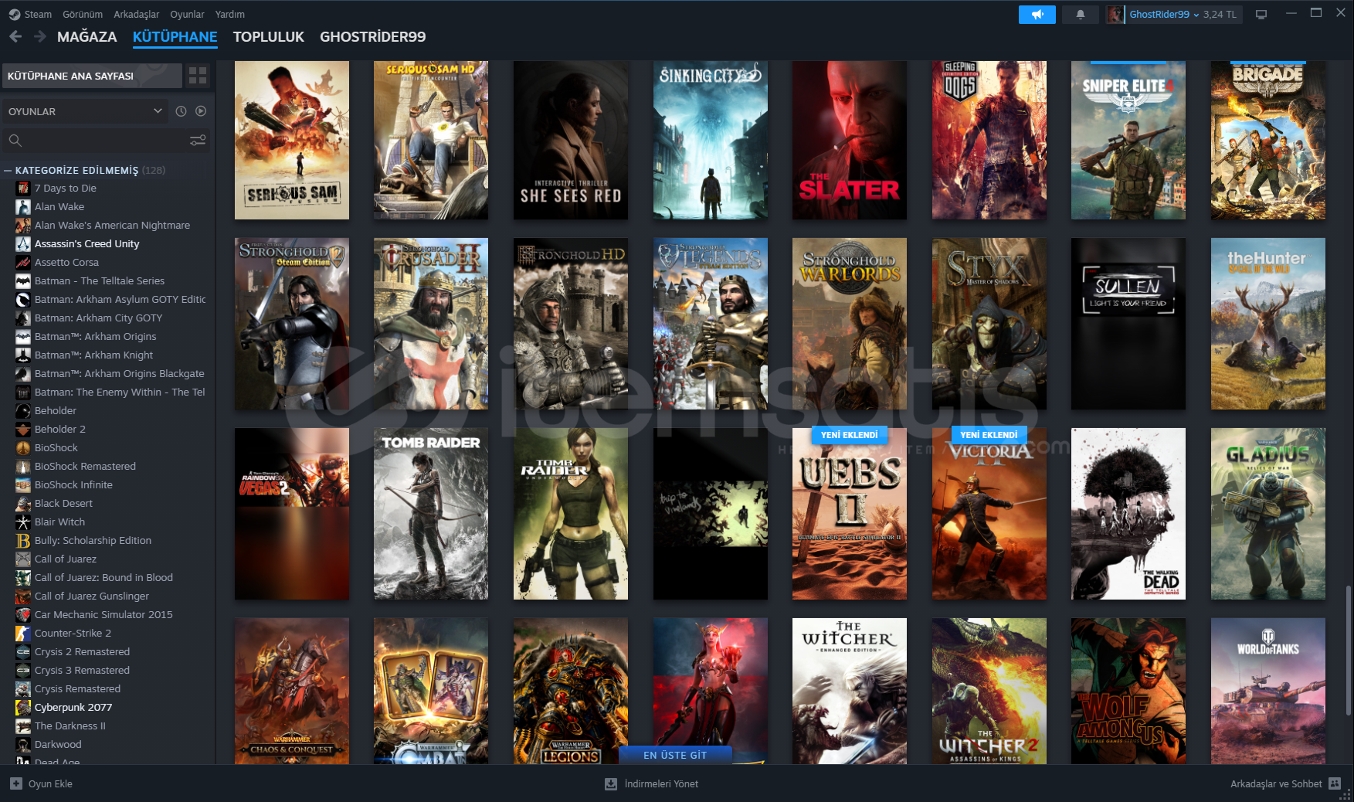Open friends and chat icon
This screenshot has width=1354, height=802.
(x=1335, y=783)
